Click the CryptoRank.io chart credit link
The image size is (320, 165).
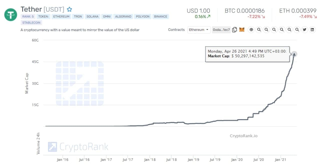click(x=243, y=136)
